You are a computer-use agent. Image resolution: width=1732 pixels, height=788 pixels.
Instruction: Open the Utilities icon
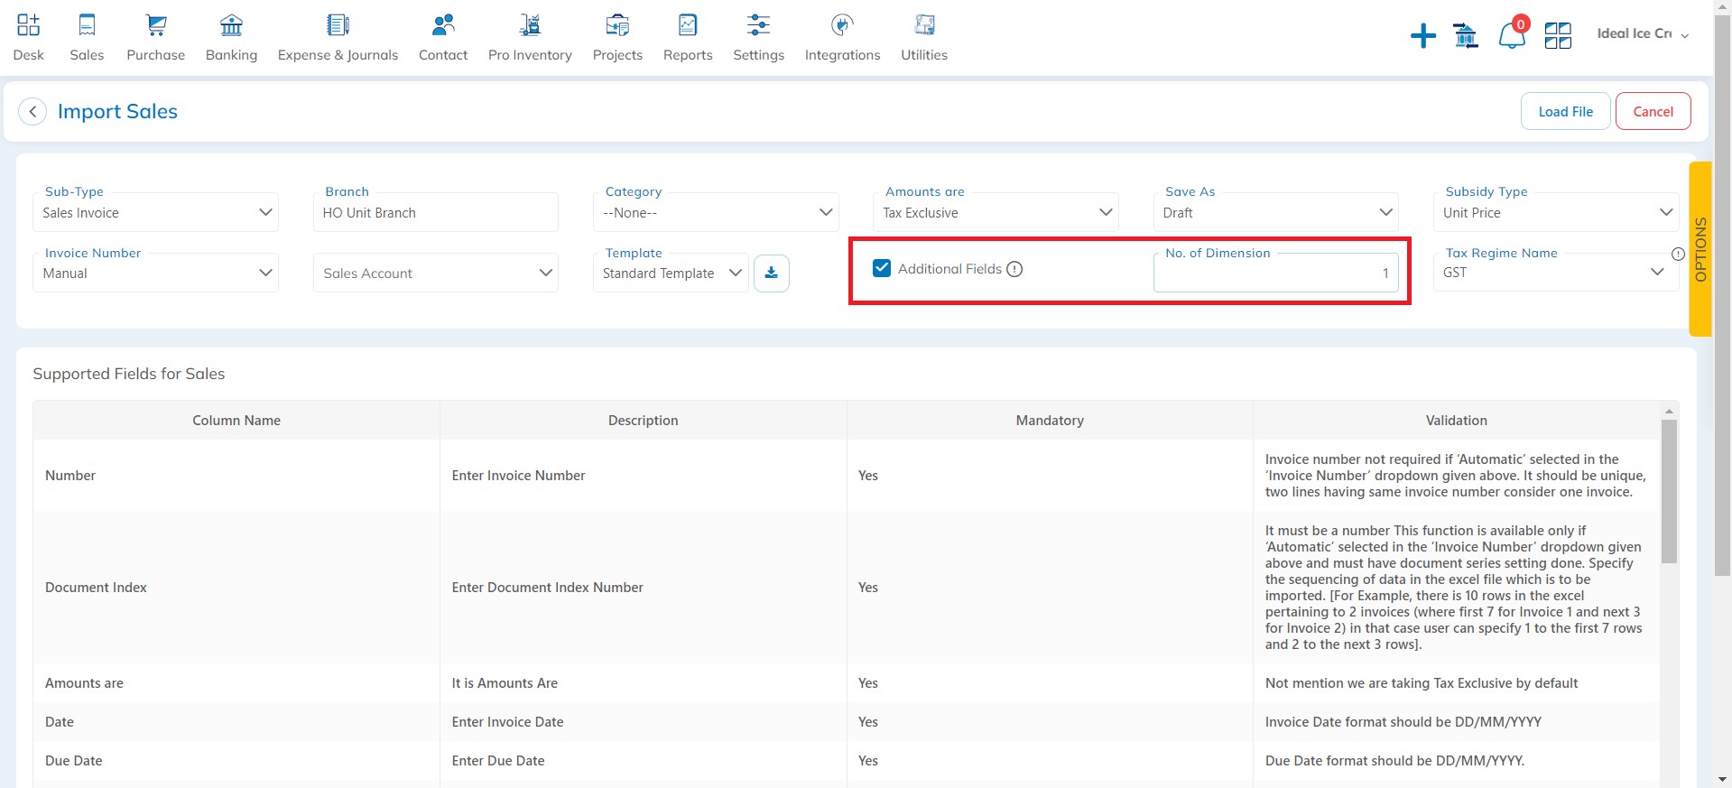click(x=924, y=25)
